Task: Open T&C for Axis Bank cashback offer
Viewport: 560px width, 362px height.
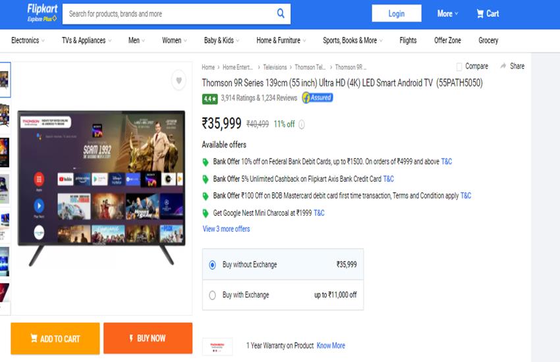Action: point(388,178)
